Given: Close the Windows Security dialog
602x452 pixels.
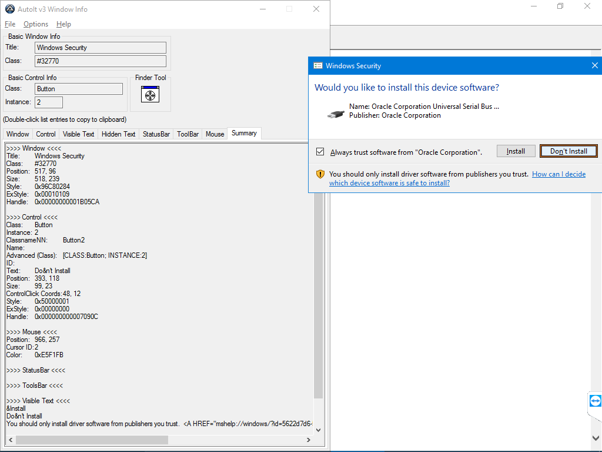Looking at the screenshot, I should (x=595, y=65).
